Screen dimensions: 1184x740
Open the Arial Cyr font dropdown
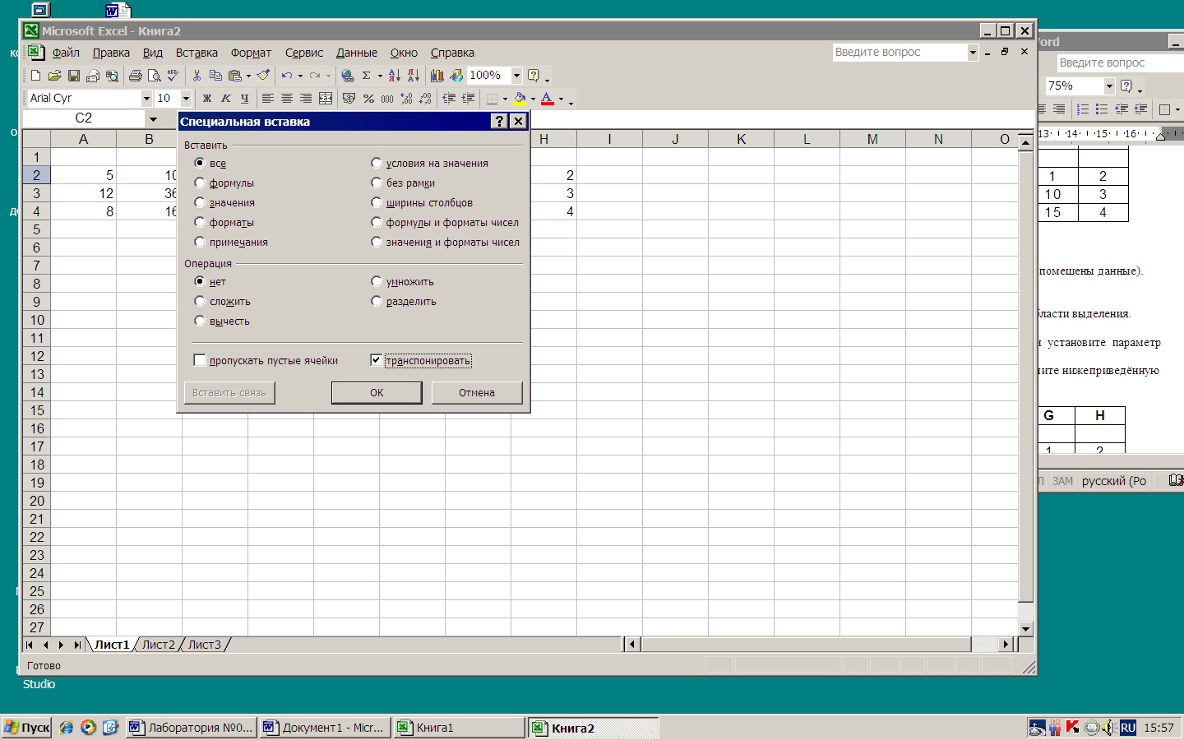pyautogui.click(x=146, y=99)
